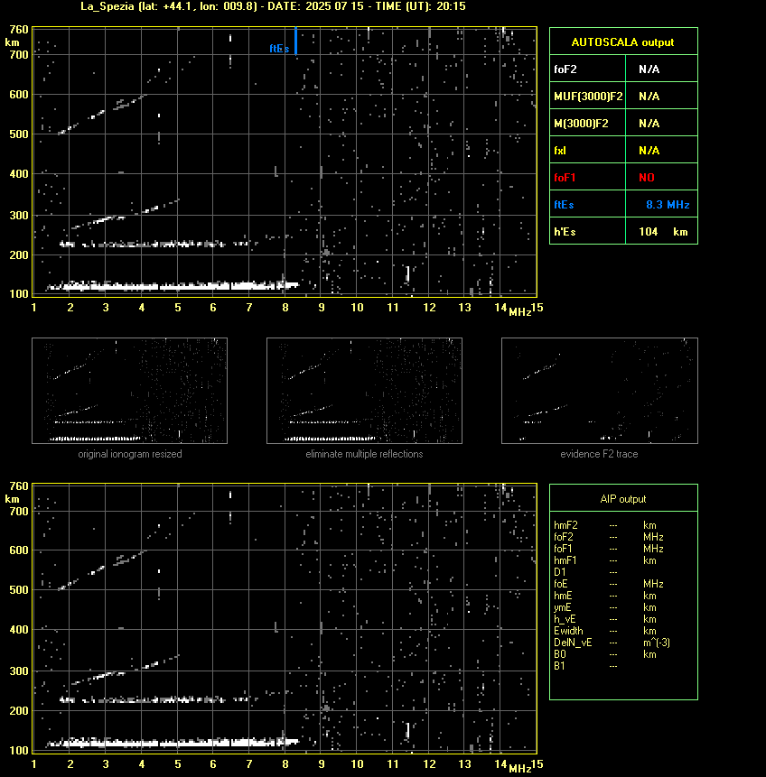Viewport: 766px width, 777px height.
Task: Click the m^(-3) unit in the DelN_vE row
Action: tap(657, 643)
